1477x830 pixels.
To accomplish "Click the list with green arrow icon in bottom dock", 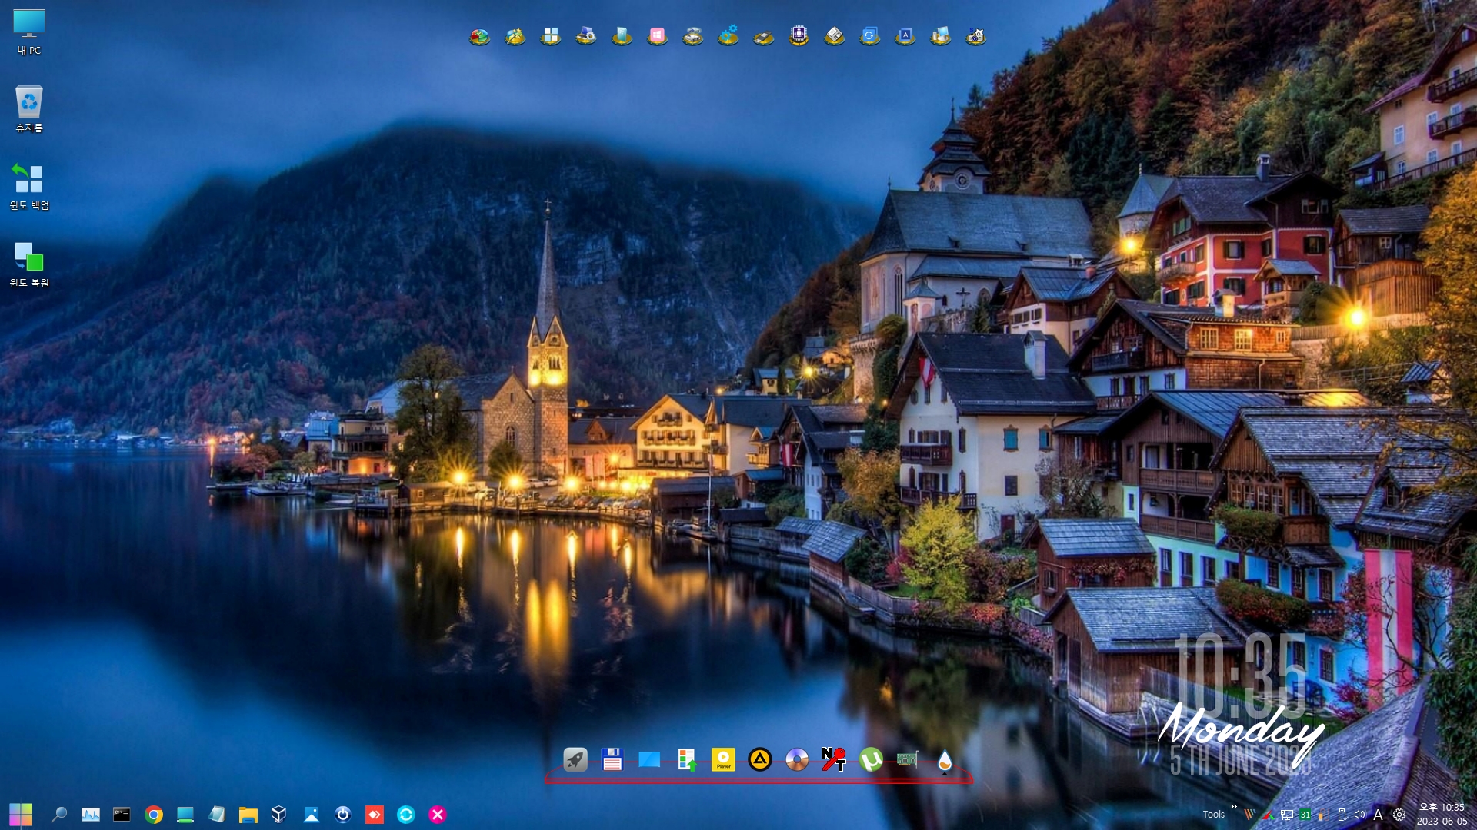I will coord(686,760).
